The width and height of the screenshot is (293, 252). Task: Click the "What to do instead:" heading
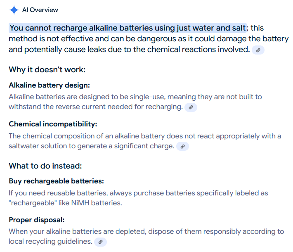coord(45,166)
